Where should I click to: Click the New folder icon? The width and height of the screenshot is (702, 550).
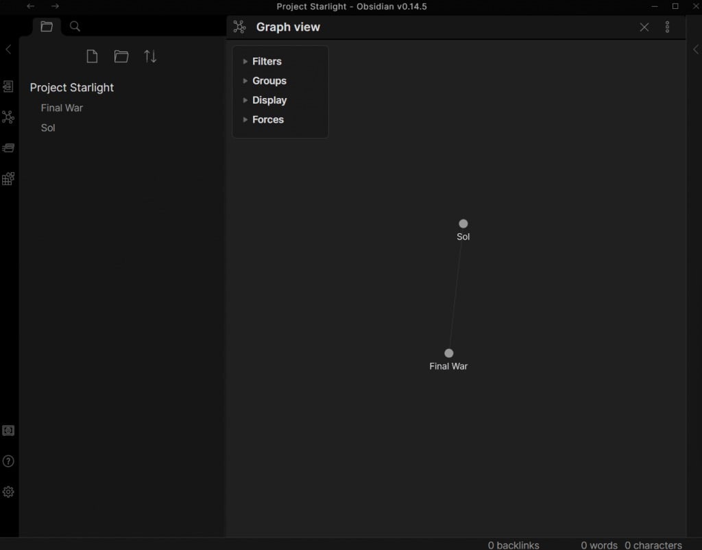tap(121, 57)
